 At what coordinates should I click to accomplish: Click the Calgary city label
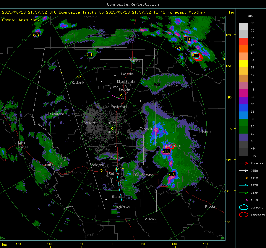coord(115,173)
